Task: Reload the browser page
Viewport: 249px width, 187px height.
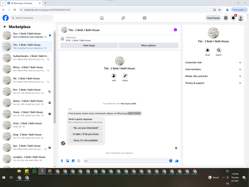Action: tap(14, 10)
